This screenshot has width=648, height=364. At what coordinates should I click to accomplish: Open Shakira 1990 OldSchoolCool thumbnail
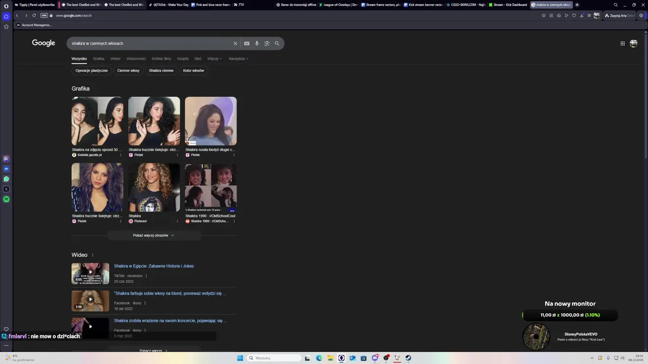pos(211,187)
